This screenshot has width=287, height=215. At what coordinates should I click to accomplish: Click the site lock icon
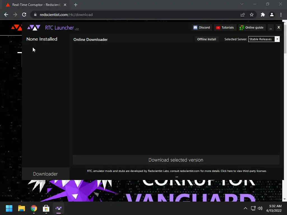pyautogui.click(x=35, y=15)
